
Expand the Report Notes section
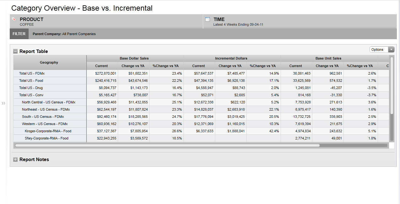[15, 160]
